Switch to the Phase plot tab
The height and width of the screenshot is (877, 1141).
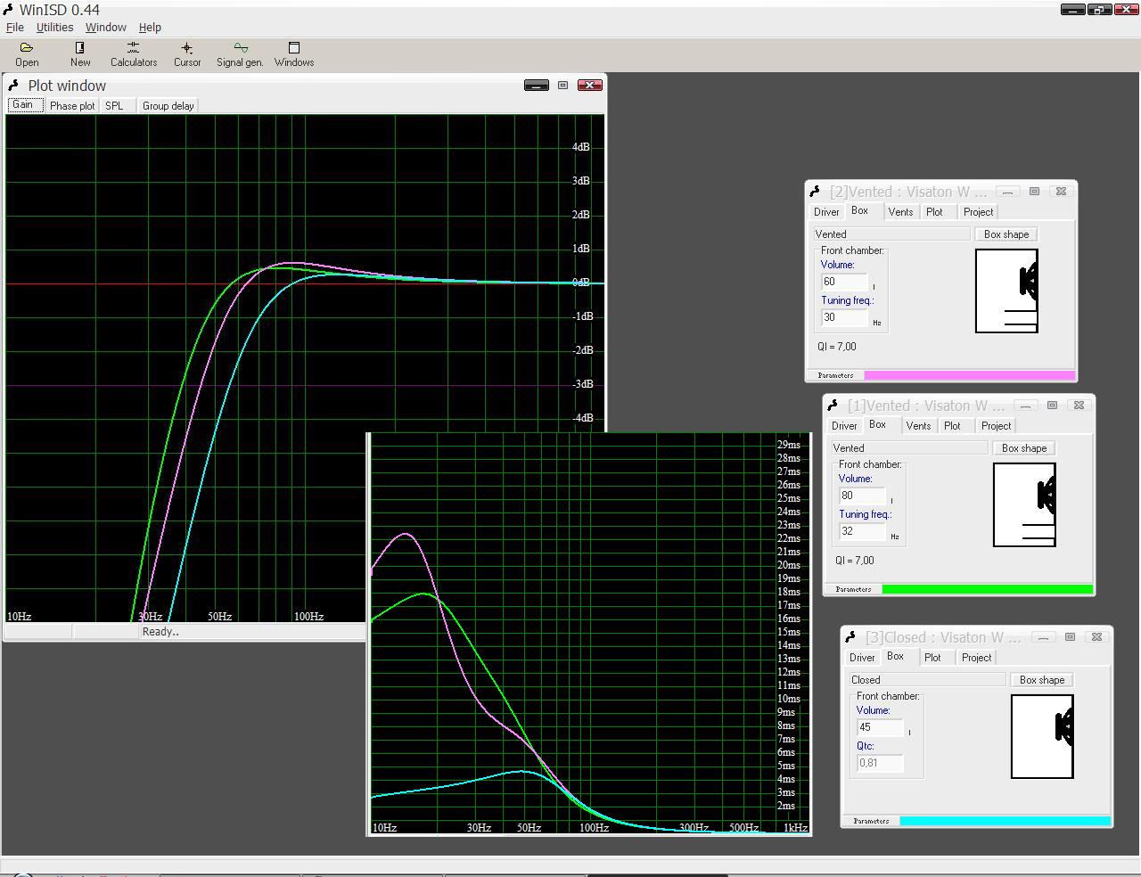72,106
